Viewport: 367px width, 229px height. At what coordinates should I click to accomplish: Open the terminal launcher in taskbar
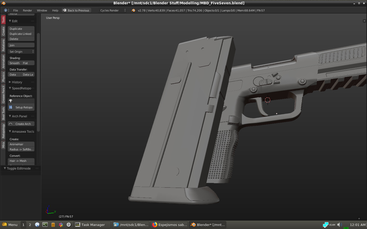(45, 225)
